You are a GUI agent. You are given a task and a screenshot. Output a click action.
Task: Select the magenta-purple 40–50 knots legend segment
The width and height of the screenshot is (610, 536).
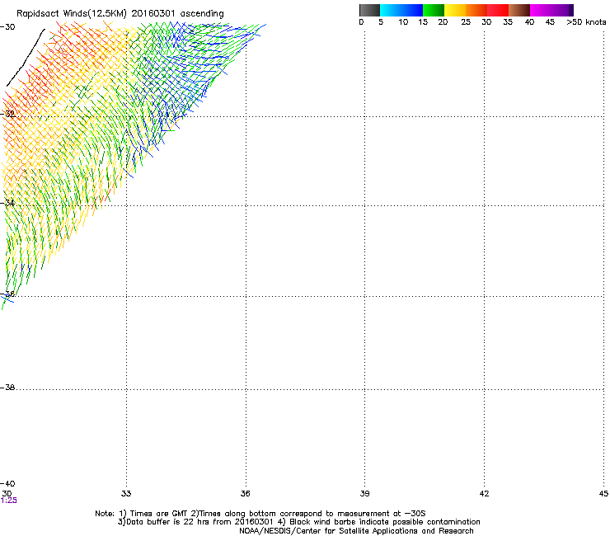pos(551,10)
